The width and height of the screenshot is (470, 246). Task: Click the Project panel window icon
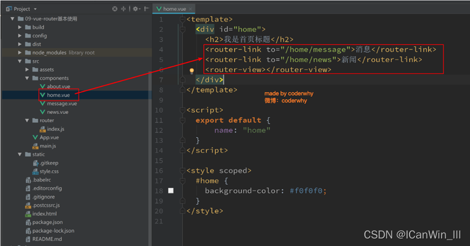pyautogui.click(x=9, y=9)
